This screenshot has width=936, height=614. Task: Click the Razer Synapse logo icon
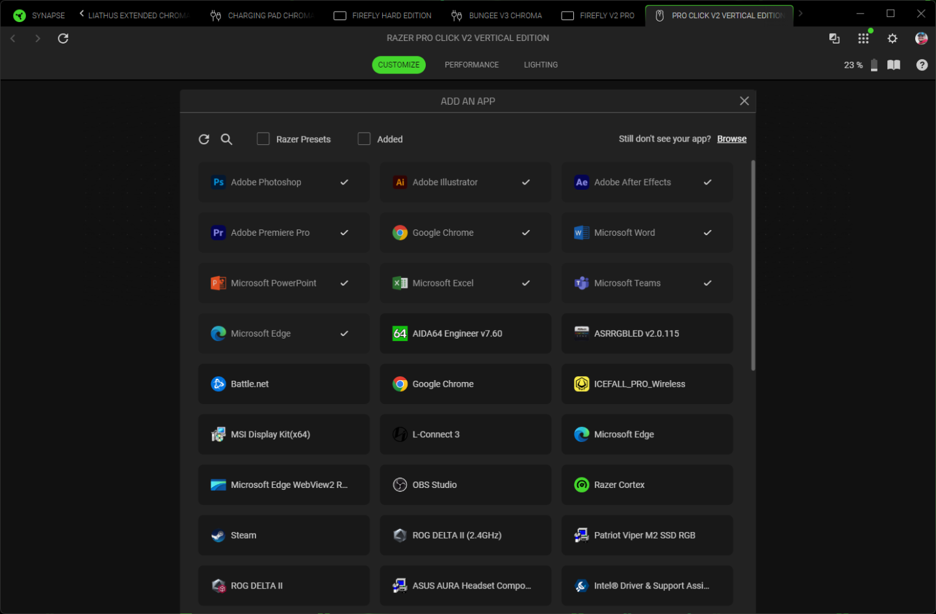click(x=19, y=16)
